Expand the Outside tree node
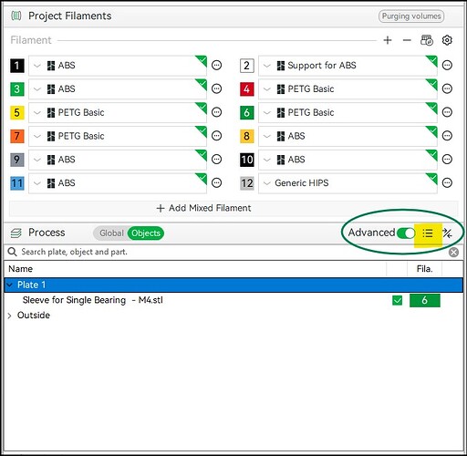This screenshot has width=467, height=456. click(10, 316)
